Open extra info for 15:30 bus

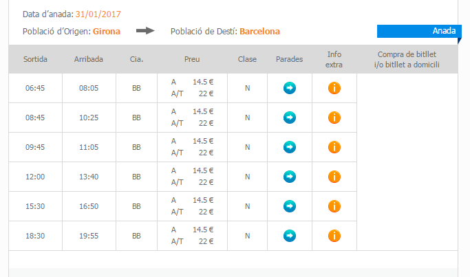334,206
